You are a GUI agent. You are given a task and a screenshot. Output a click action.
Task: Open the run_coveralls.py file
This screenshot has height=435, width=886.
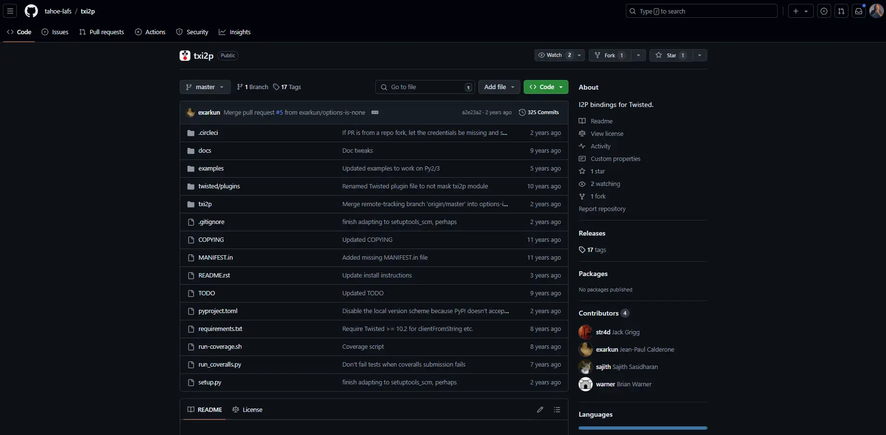click(220, 365)
